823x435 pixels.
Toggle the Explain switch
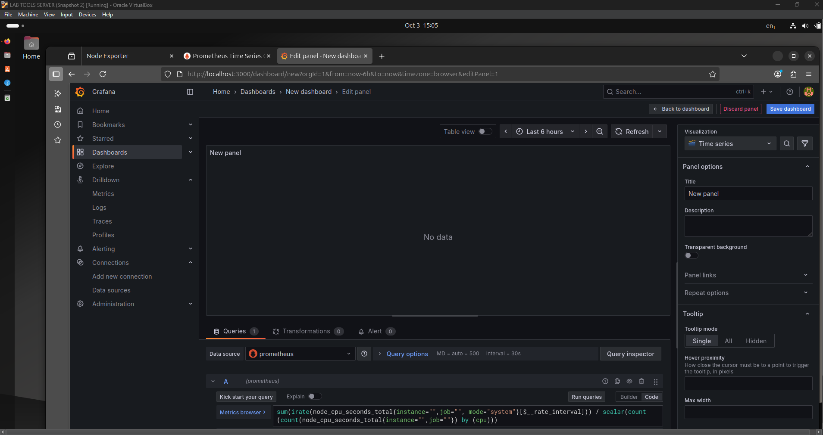pos(315,396)
